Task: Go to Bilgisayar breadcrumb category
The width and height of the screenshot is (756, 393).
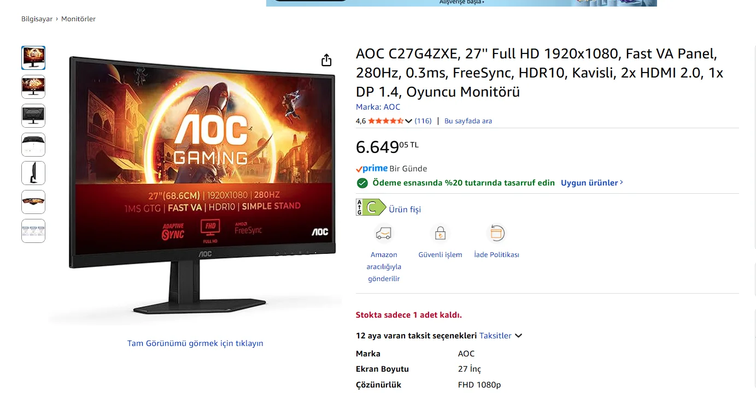Action: tap(37, 19)
